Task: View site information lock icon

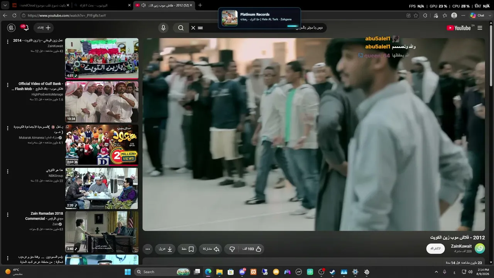Action: click(x=24, y=15)
